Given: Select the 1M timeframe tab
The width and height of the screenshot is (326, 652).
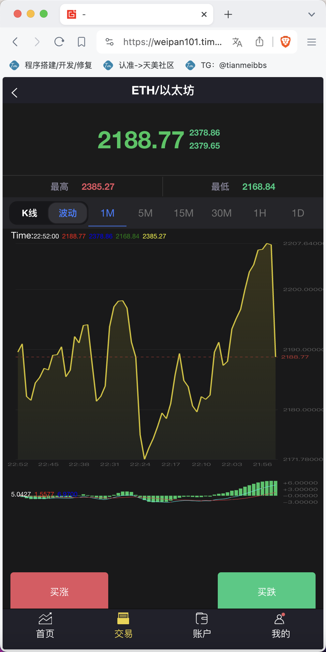Looking at the screenshot, I should click(107, 213).
